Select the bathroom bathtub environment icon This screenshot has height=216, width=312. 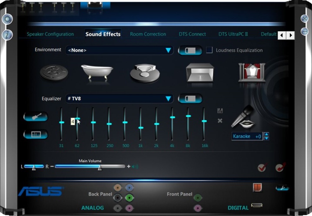(97, 72)
